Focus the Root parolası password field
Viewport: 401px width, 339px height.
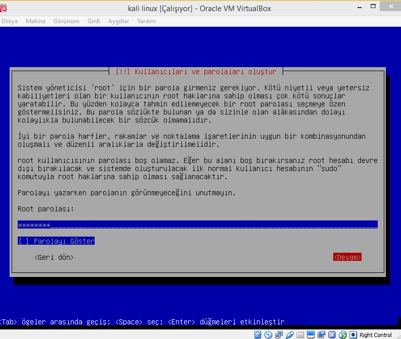tap(197, 225)
